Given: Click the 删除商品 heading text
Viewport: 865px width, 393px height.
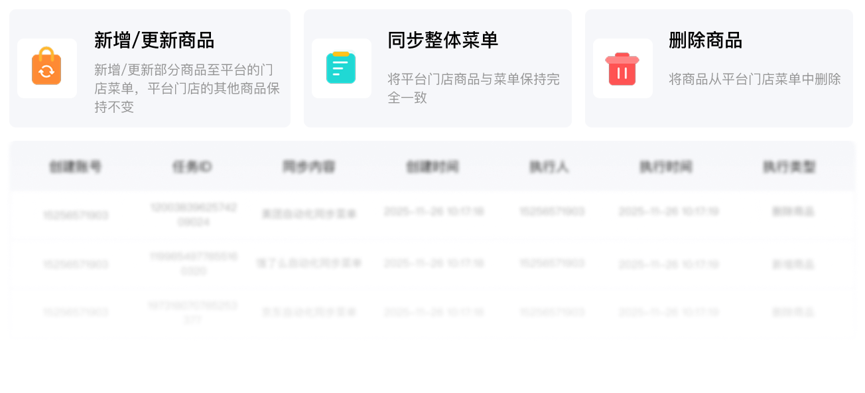Looking at the screenshot, I should click(x=706, y=40).
